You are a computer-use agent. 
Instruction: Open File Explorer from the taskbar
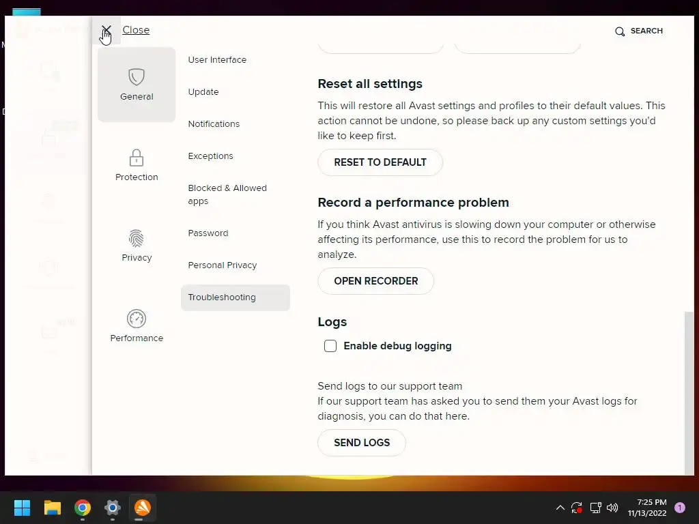[x=52, y=508]
